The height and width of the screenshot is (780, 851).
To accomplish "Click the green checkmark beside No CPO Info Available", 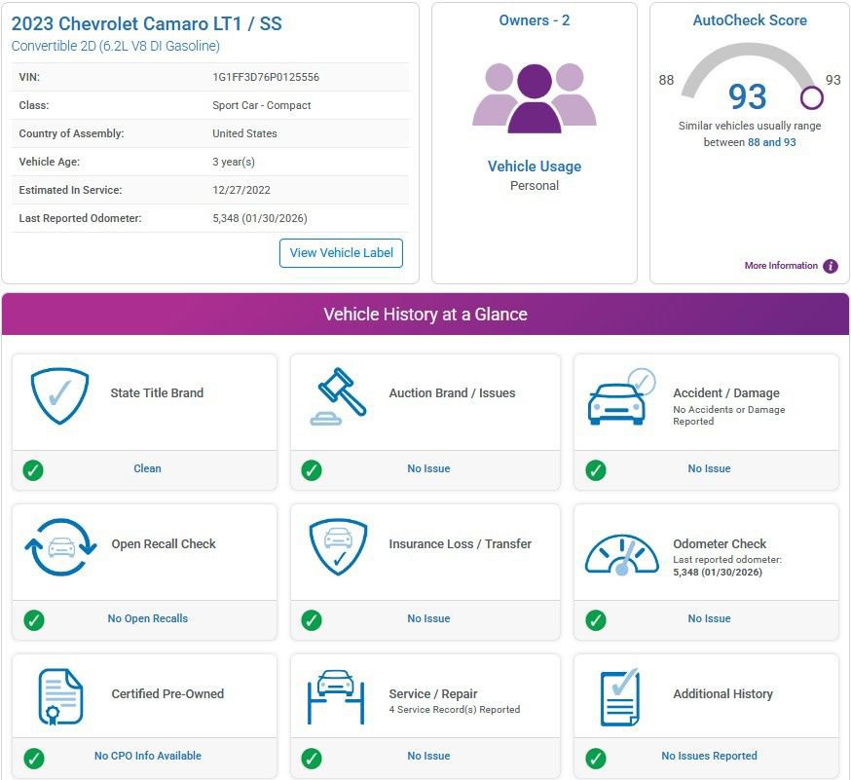I will point(34,759).
